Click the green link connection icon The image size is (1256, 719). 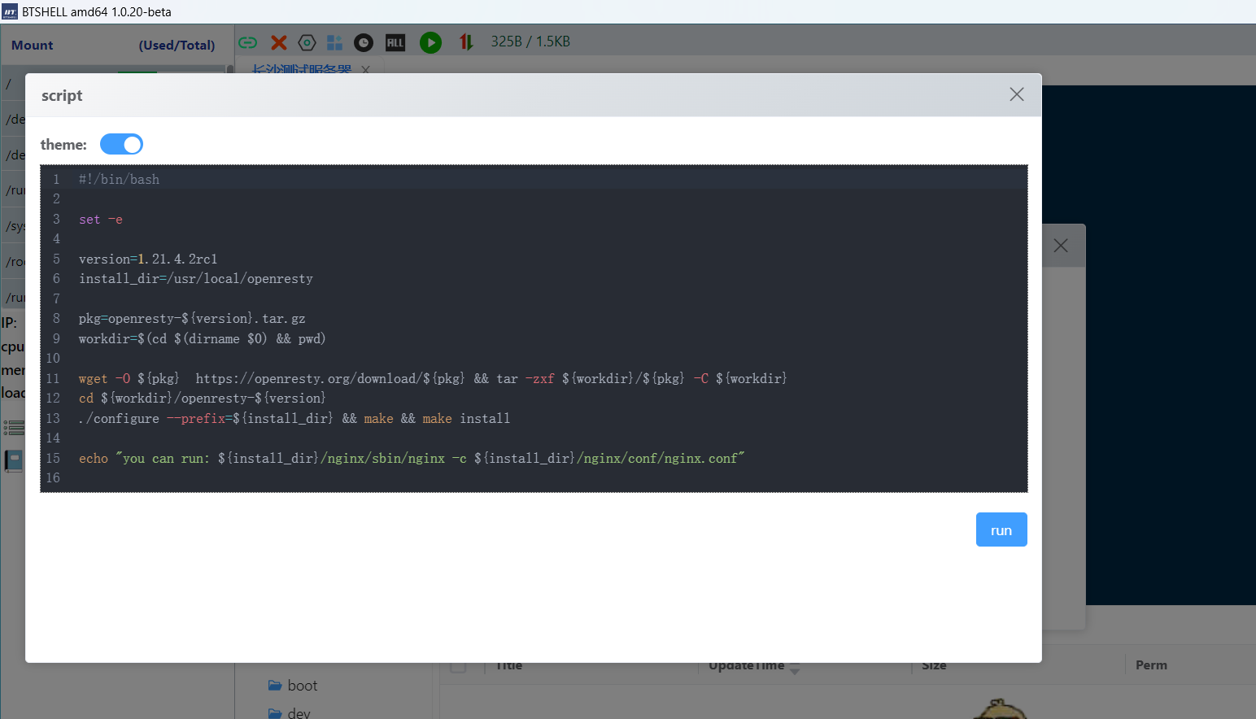point(248,42)
